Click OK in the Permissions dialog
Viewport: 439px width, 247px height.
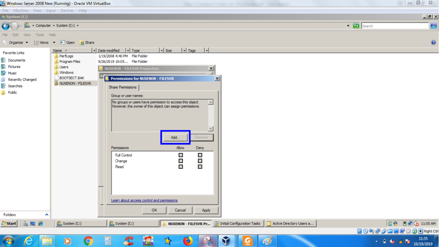[x=154, y=210]
